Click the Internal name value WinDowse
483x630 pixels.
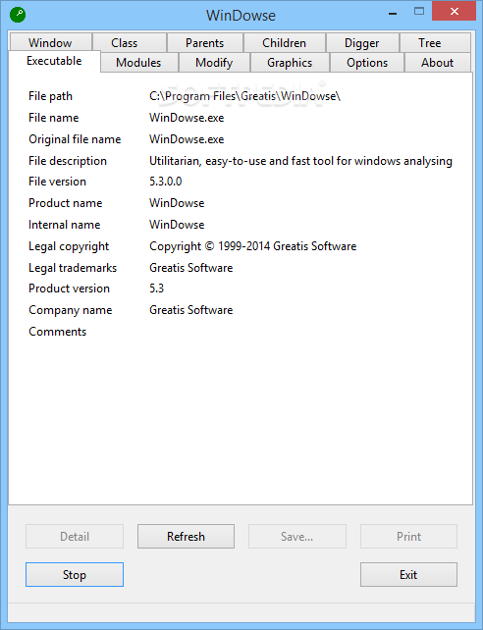[177, 225]
